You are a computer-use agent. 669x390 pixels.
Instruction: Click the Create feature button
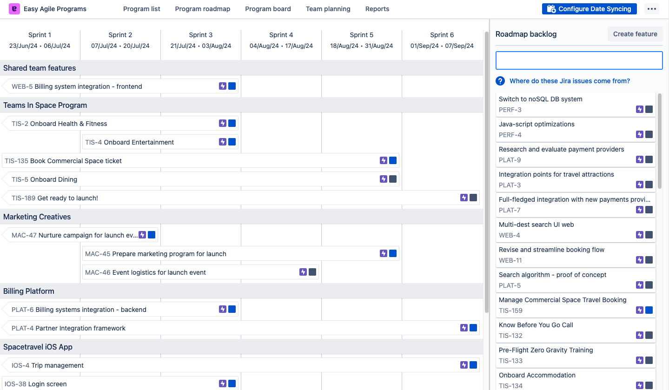click(635, 34)
